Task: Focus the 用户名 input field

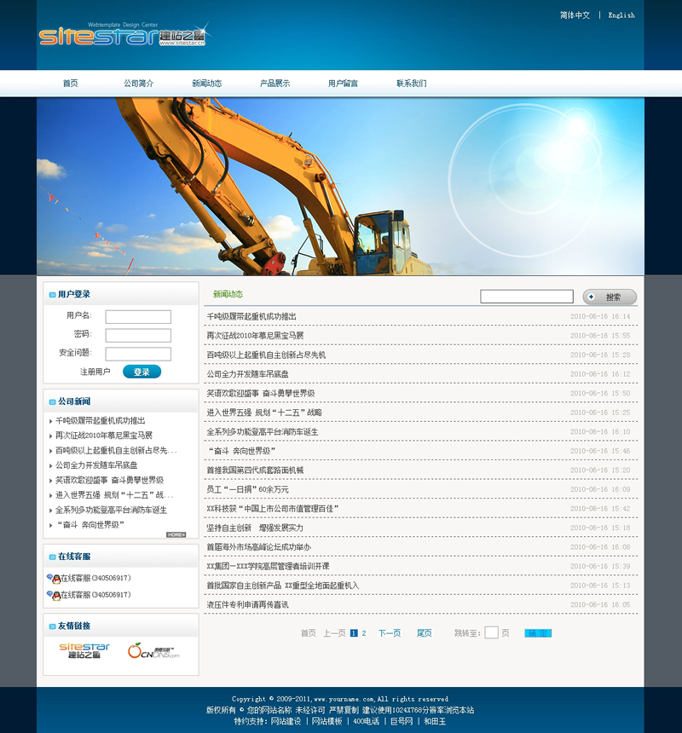Action: pyautogui.click(x=138, y=317)
